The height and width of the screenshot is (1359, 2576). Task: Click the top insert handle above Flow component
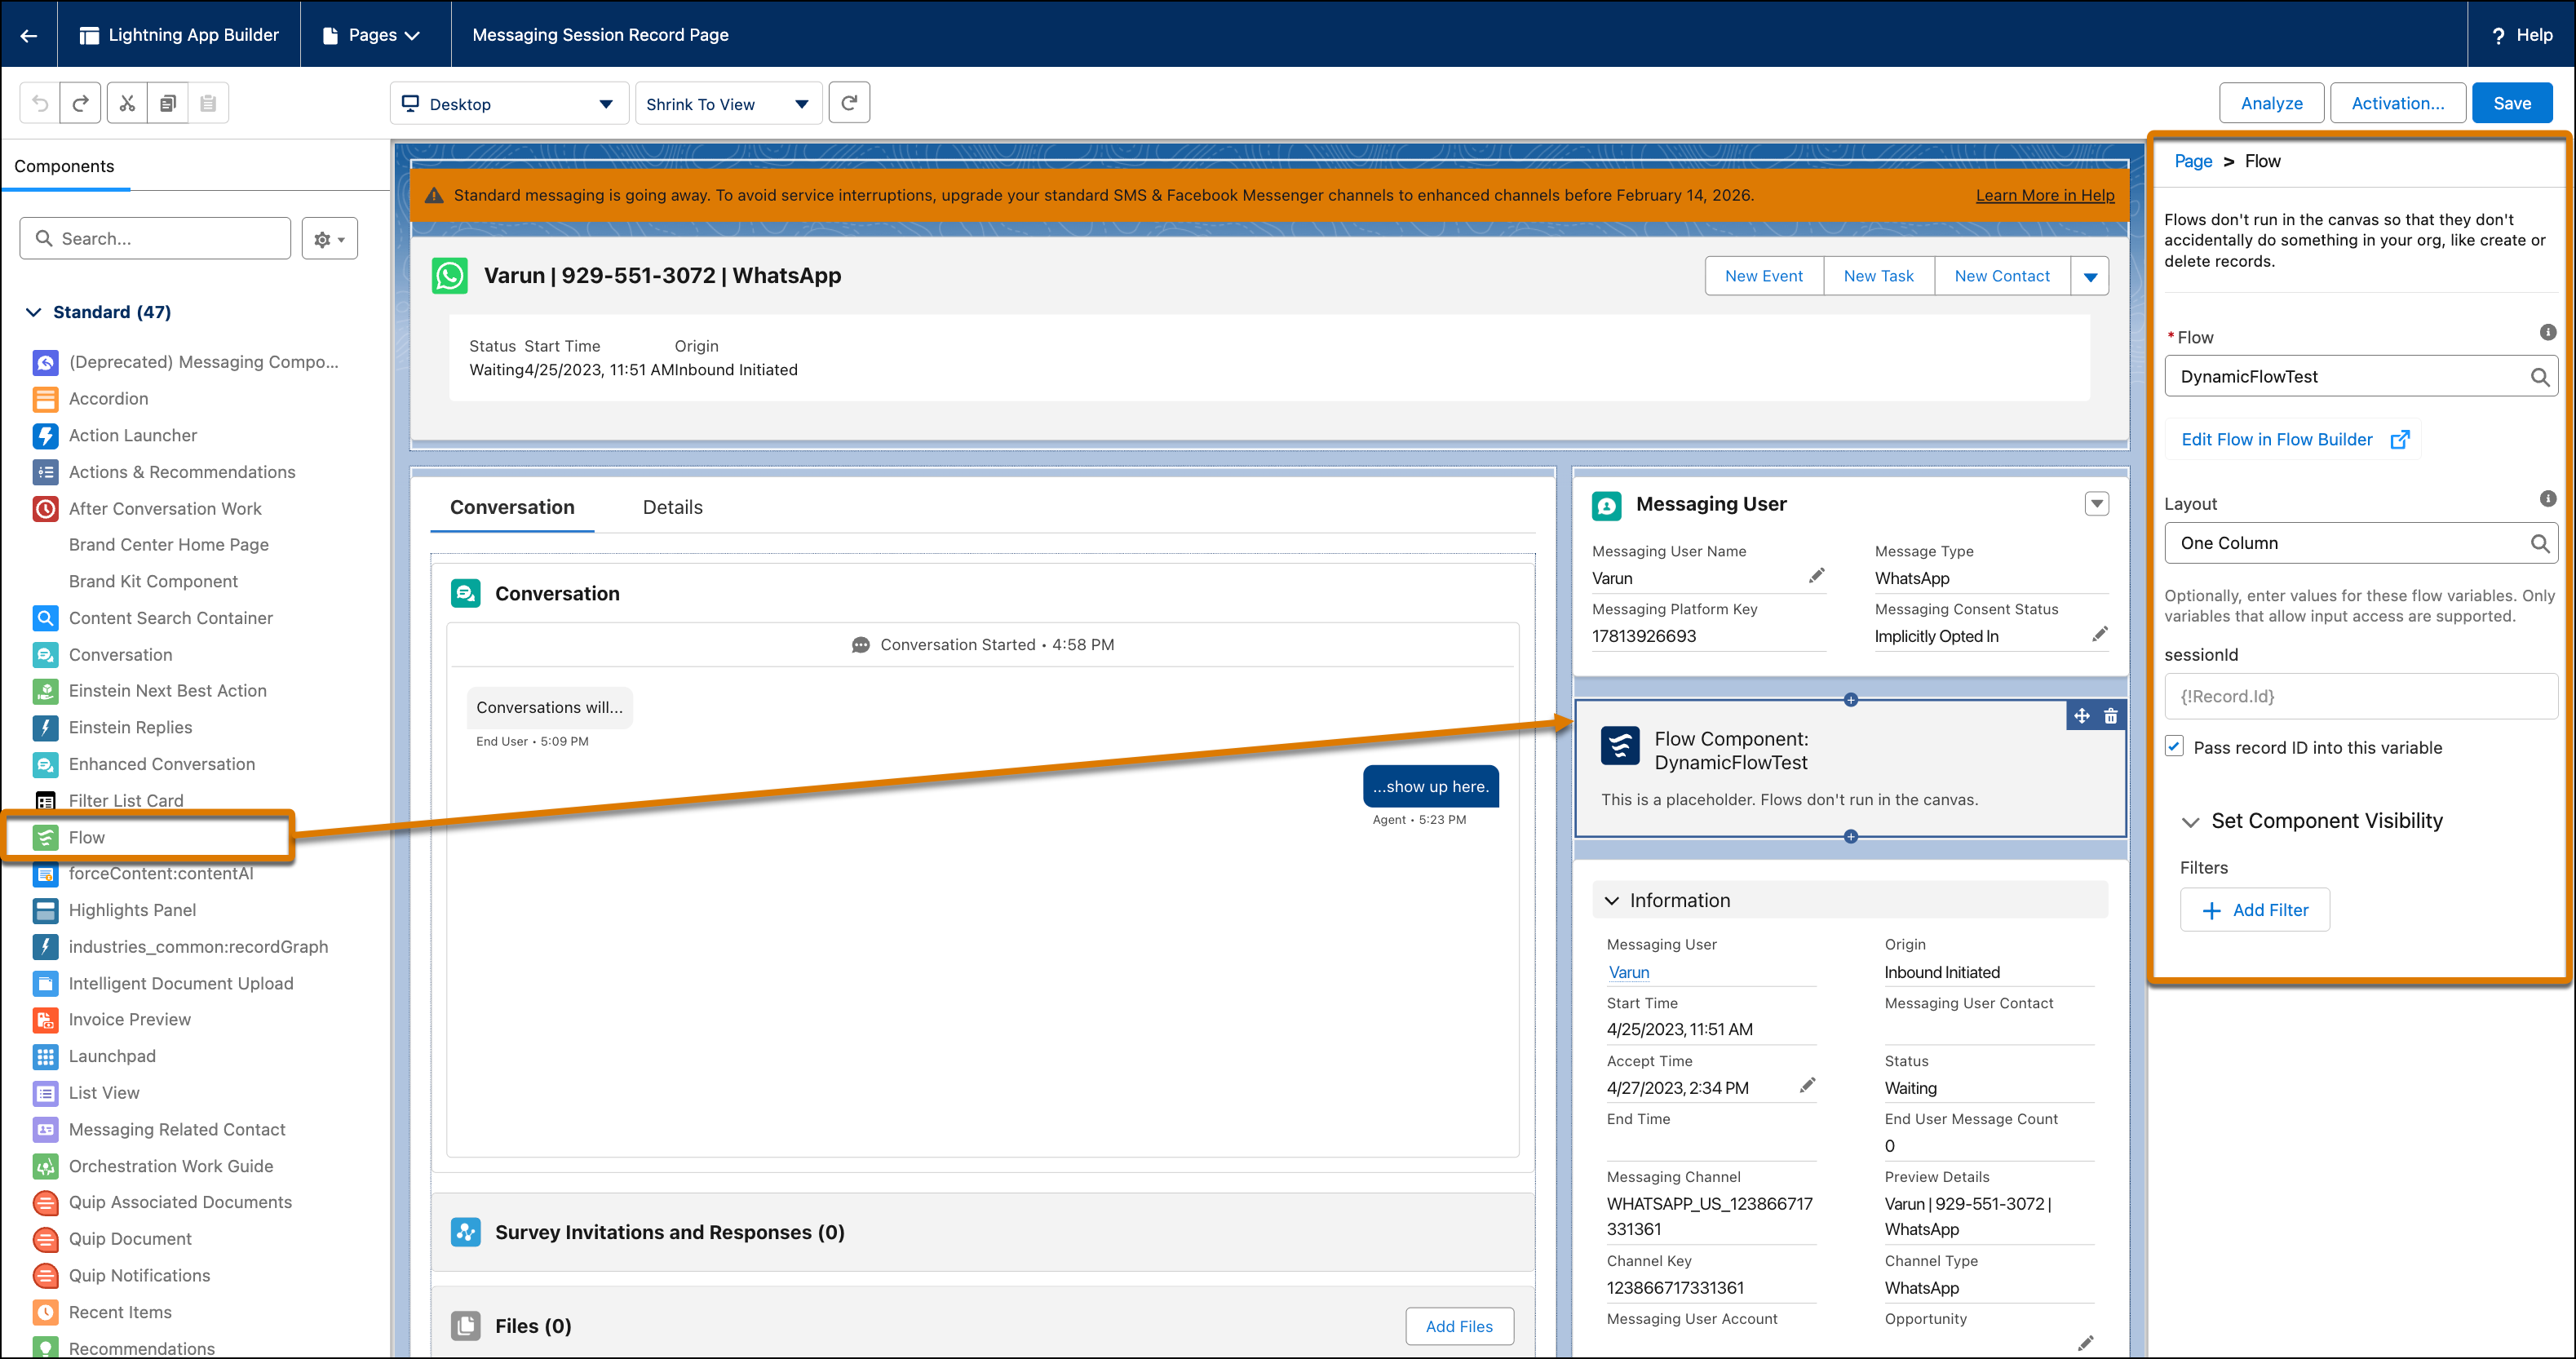tap(1851, 700)
